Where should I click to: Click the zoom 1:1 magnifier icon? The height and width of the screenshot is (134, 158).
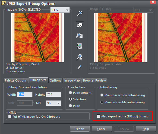click(79, 57)
